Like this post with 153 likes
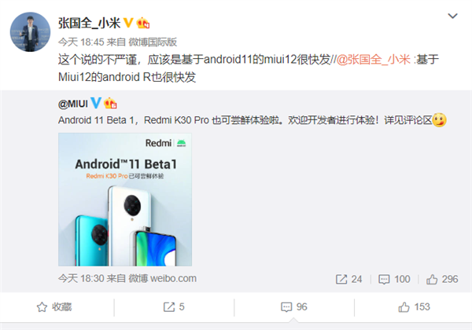 pyautogui.click(x=414, y=307)
